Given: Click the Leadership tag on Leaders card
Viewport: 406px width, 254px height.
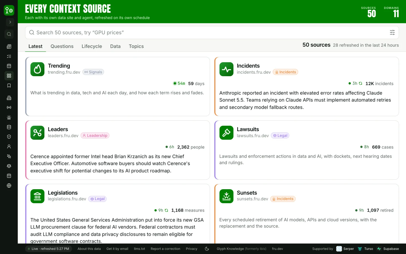Looking at the screenshot, I should (x=95, y=136).
